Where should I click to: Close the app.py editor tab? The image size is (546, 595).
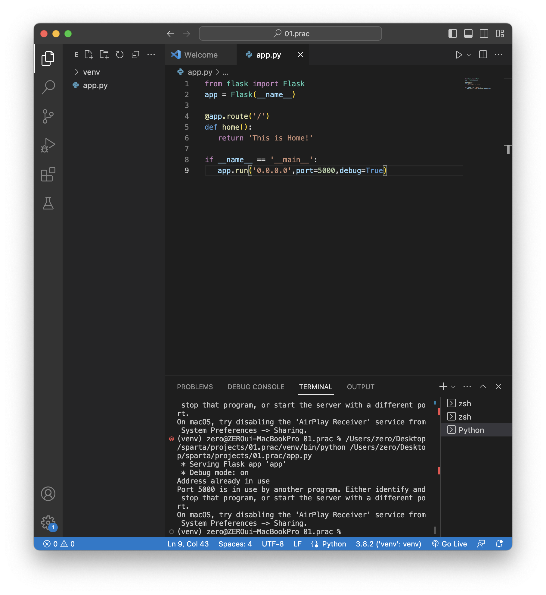tap(300, 55)
